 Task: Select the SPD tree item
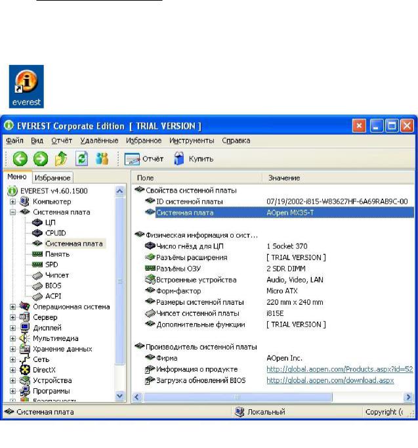tap(52, 265)
